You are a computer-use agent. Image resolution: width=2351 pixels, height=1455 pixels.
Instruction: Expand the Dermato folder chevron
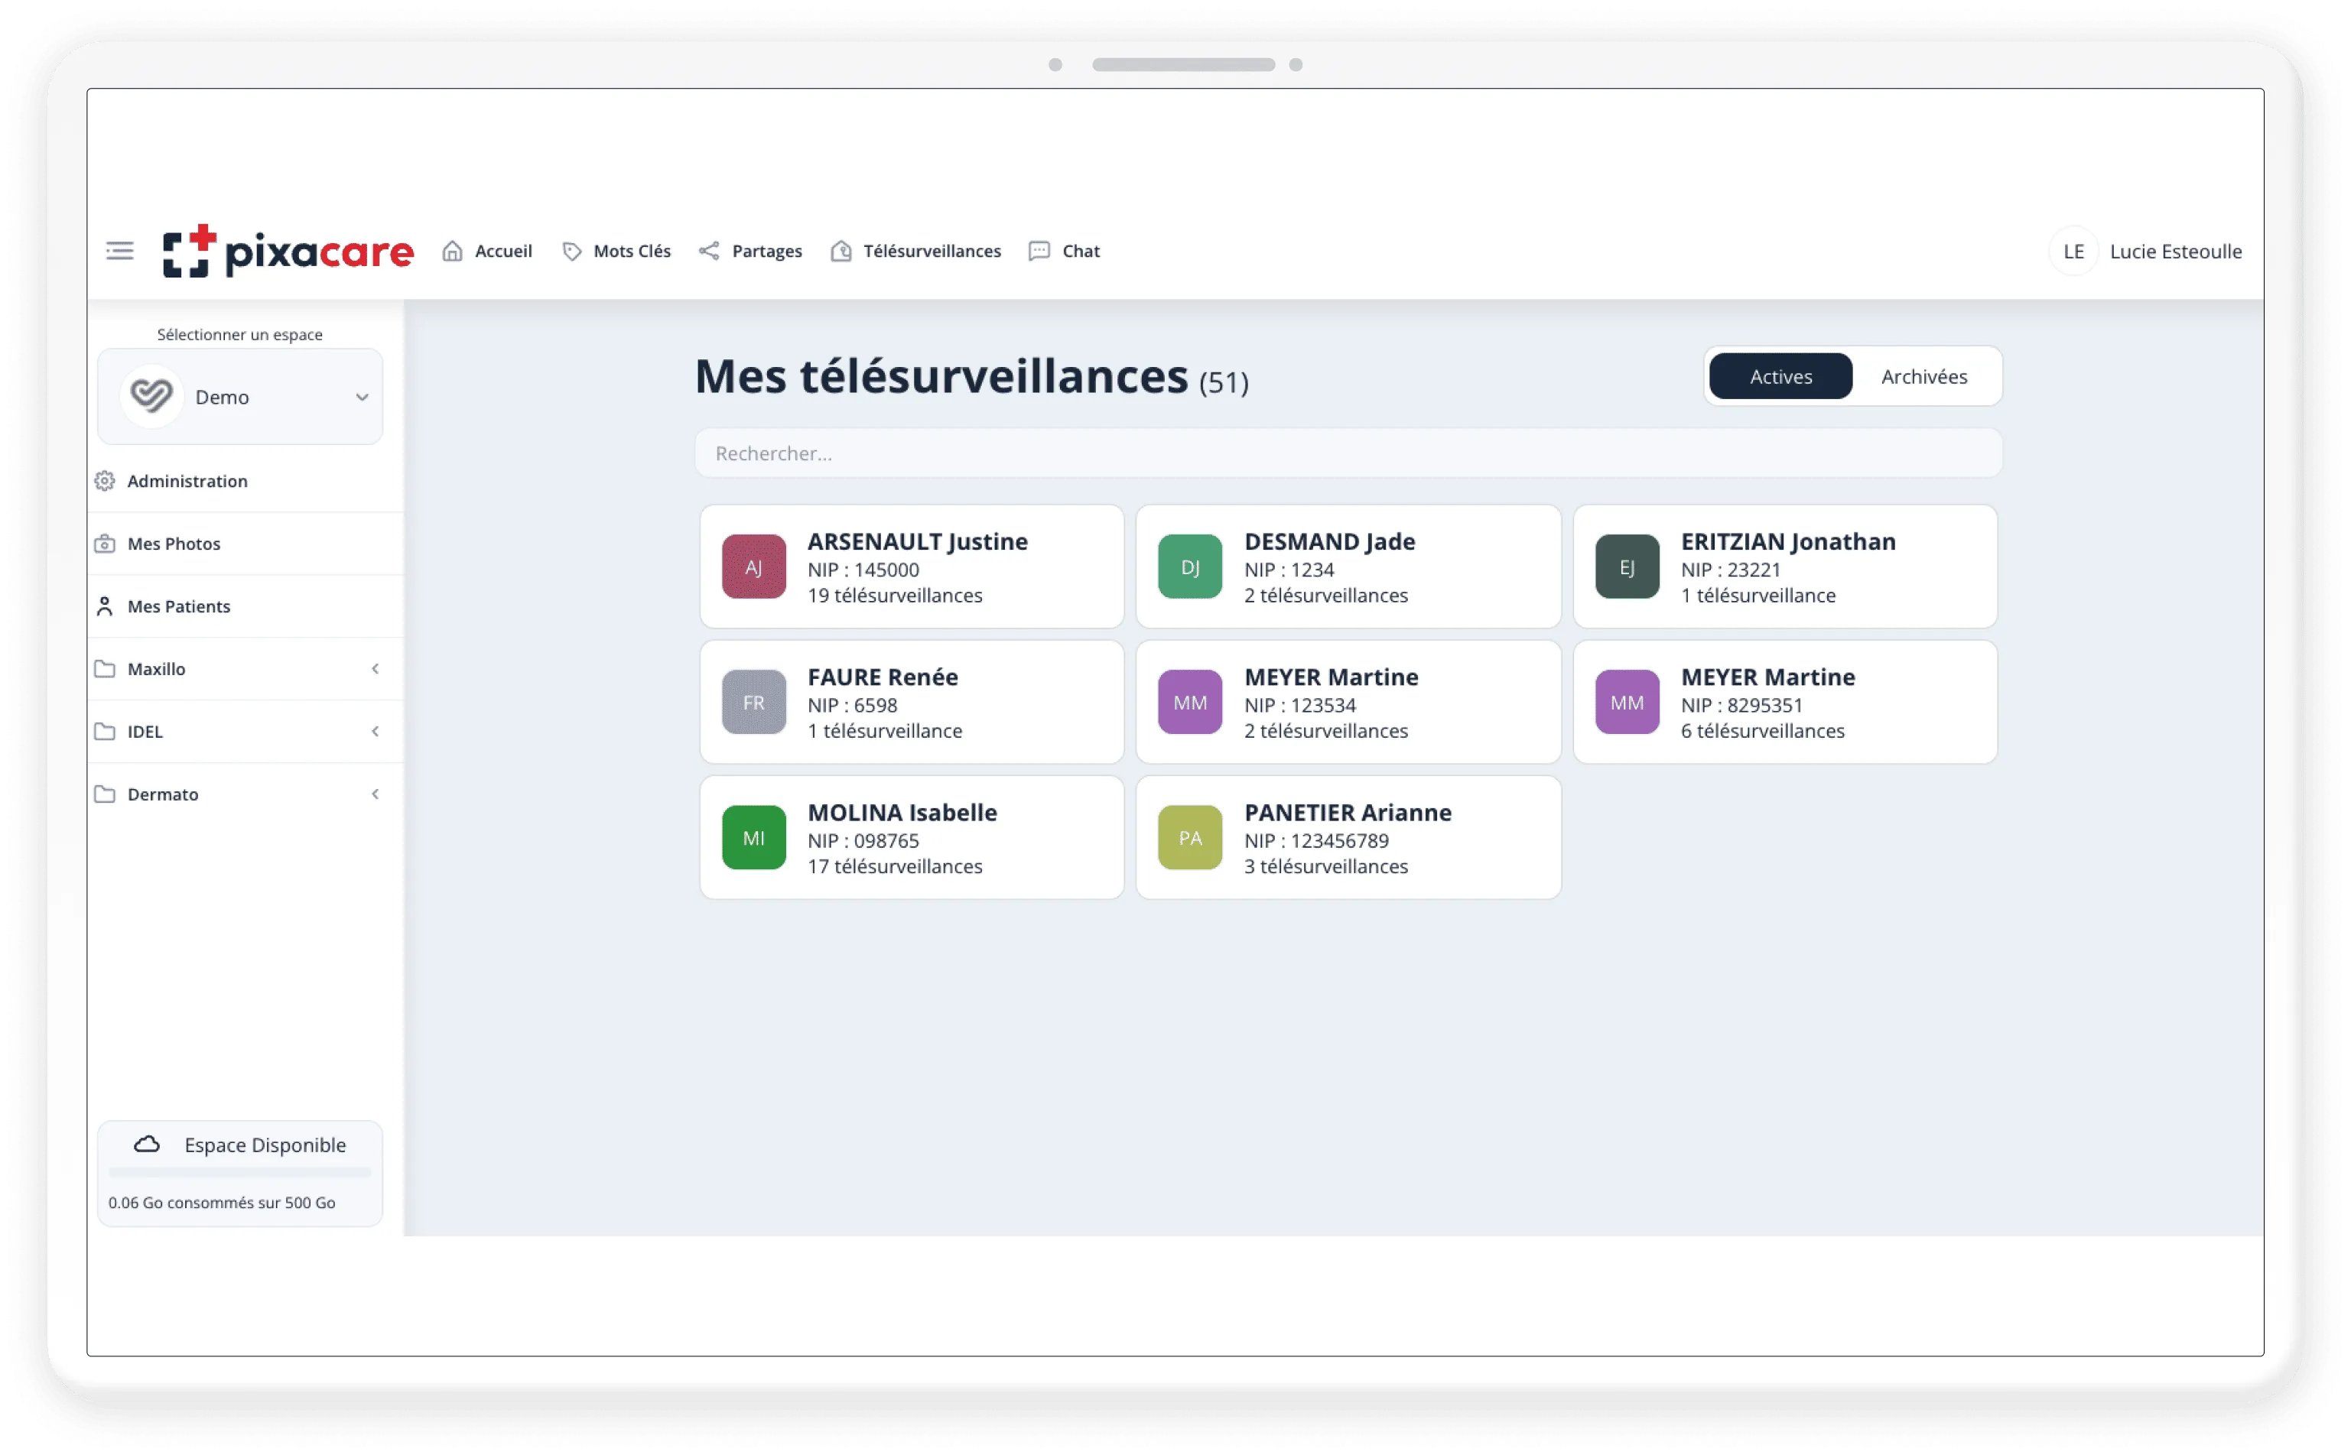(376, 794)
